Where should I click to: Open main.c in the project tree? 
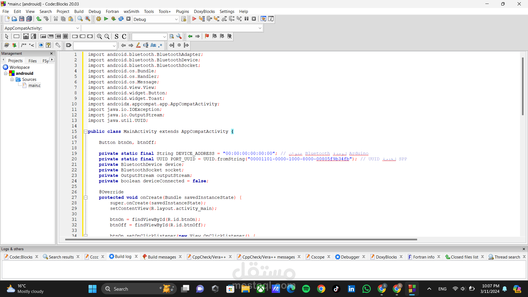pyautogui.click(x=34, y=86)
